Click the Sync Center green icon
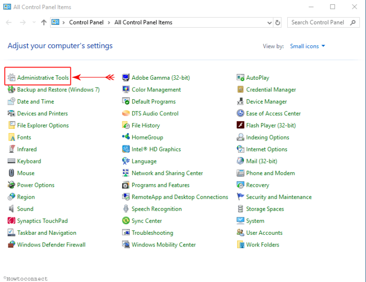 point(126,220)
